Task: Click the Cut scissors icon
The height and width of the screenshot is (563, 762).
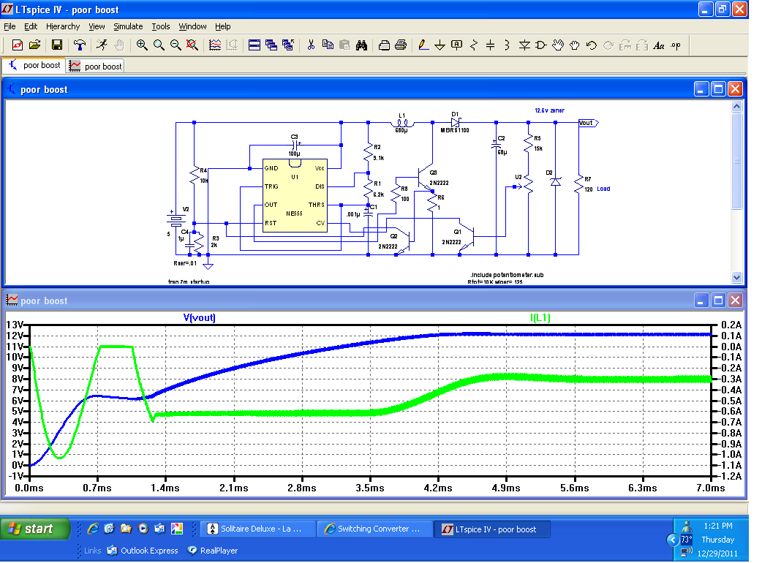Action: (x=311, y=45)
